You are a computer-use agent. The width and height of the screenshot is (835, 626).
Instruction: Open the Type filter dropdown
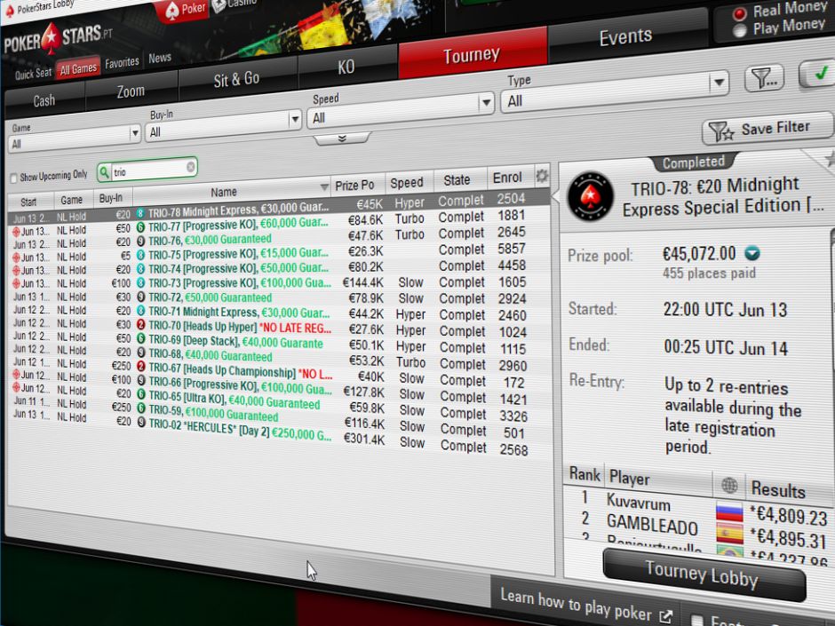(x=614, y=91)
